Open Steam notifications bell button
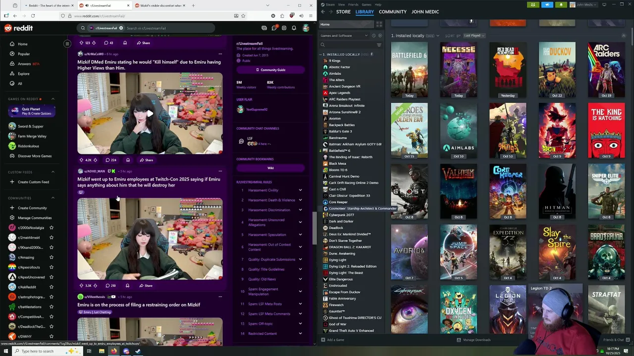Viewport: 634px width, 356px height. pos(561,4)
